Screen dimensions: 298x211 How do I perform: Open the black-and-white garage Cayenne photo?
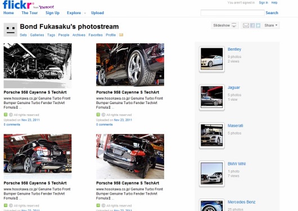[x=38, y=66]
